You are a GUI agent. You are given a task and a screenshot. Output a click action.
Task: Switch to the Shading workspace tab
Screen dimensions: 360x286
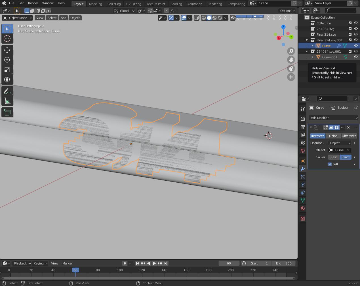[176, 4]
